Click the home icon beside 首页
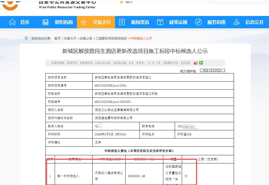 click(12, 22)
